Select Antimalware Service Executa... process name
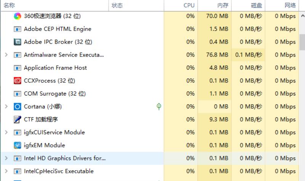This screenshot has width=305, height=181. click(64, 55)
